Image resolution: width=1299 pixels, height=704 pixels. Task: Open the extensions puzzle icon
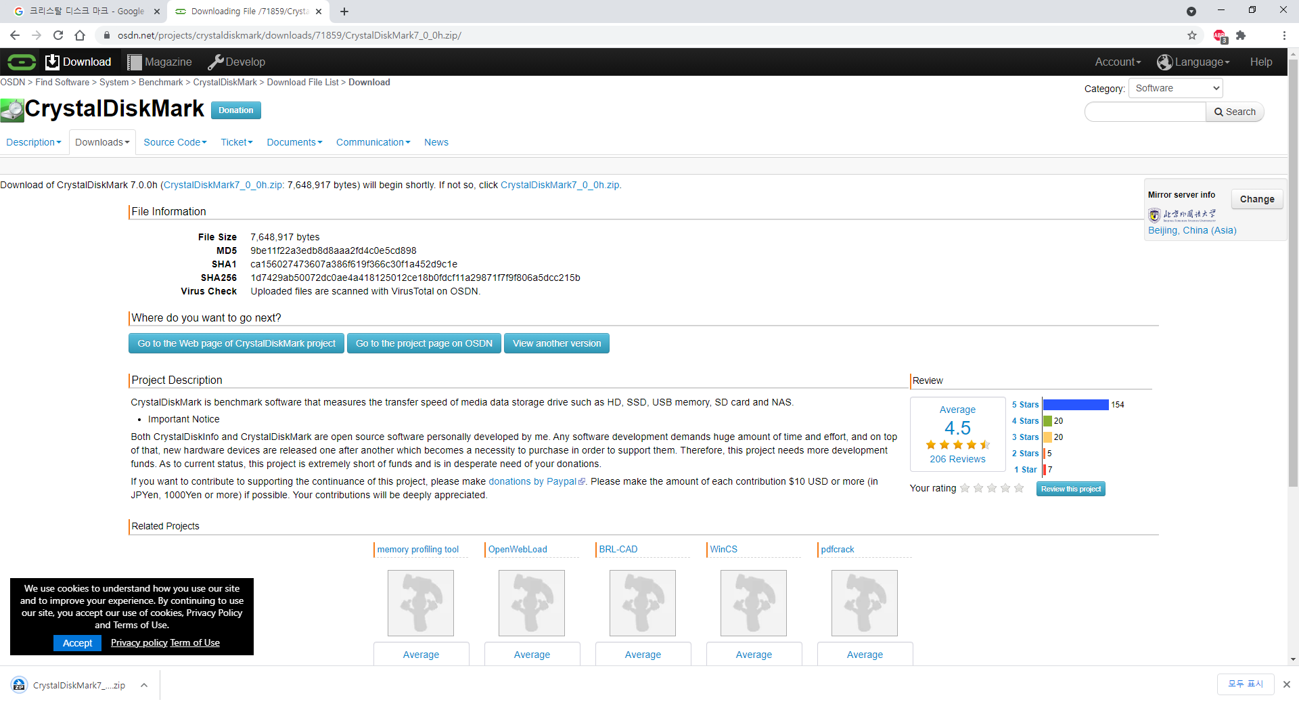coord(1241,35)
